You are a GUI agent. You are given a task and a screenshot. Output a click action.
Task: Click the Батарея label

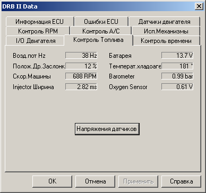120,56
